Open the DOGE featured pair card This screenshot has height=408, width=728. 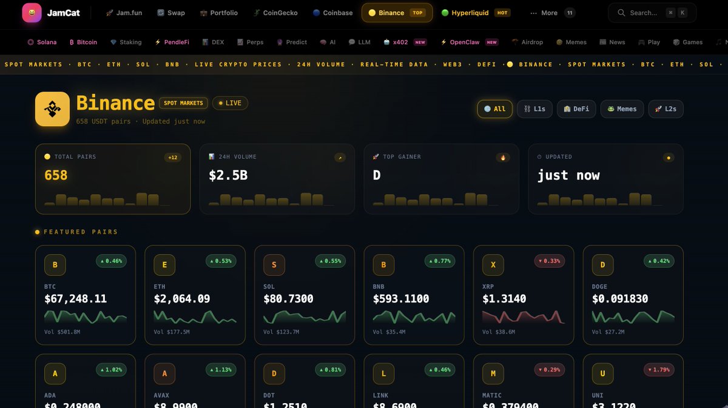[633, 295]
